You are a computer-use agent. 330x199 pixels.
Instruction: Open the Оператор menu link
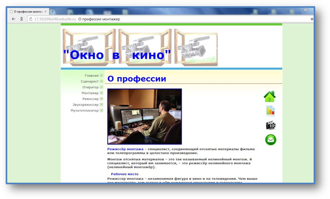pos(91,87)
